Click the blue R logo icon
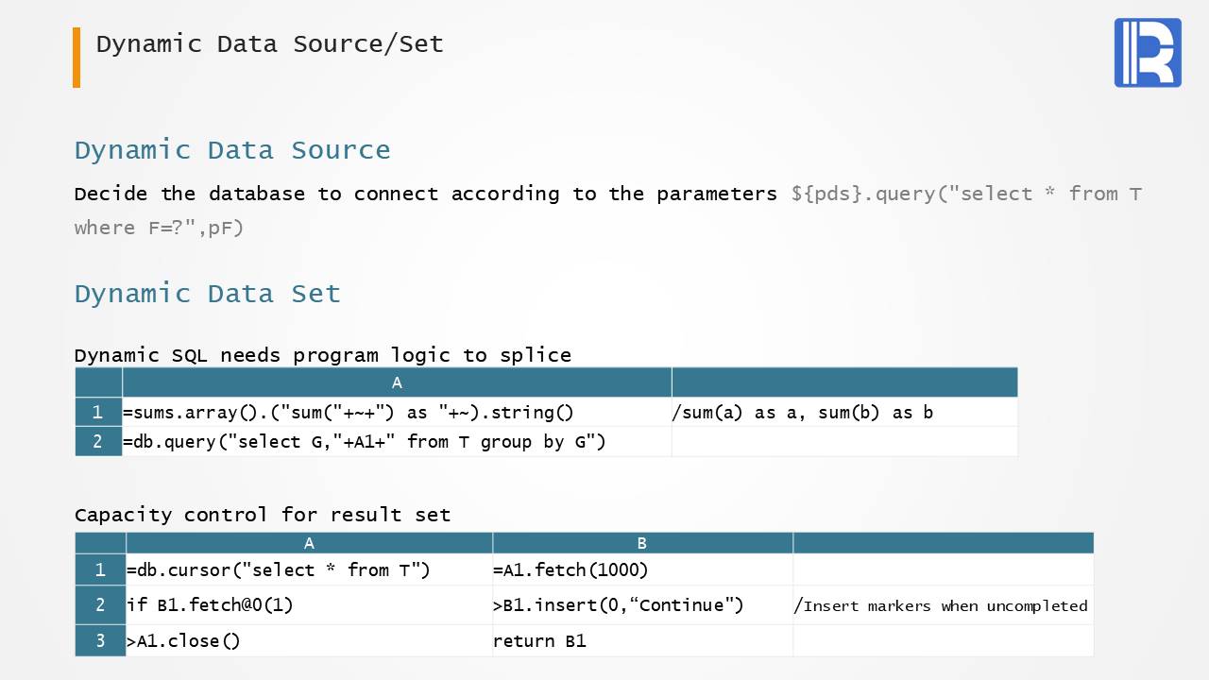This screenshot has width=1209, height=680. pyautogui.click(x=1148, y=53)
